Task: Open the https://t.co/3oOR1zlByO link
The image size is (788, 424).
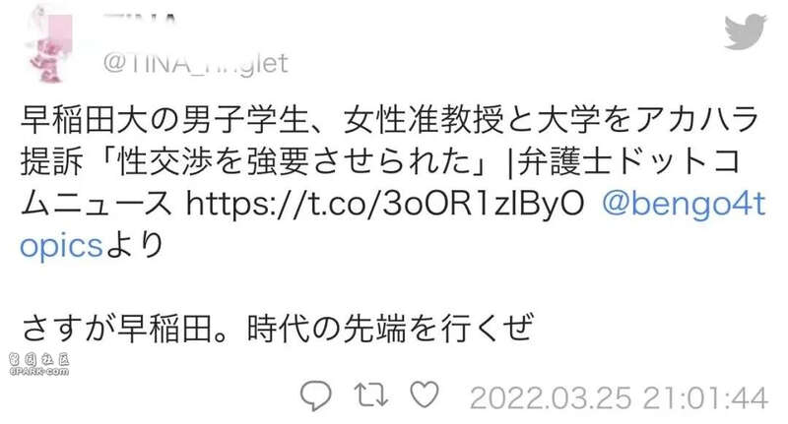Action: [385, 205]
